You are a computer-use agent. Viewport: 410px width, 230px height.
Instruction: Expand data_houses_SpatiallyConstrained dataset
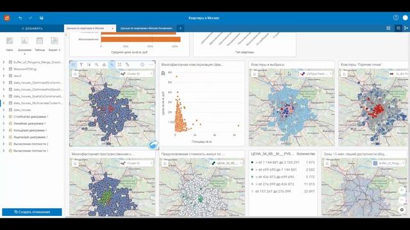click(x=4, y=96)
